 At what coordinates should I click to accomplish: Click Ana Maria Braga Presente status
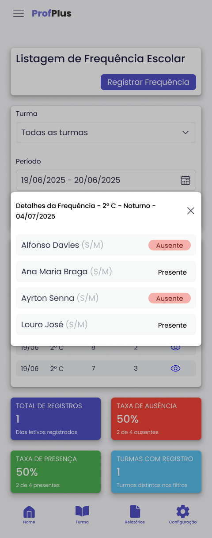[172, 273]
